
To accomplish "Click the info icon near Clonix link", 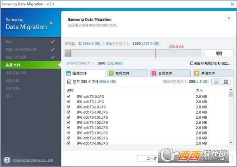I will coord(7,160).
